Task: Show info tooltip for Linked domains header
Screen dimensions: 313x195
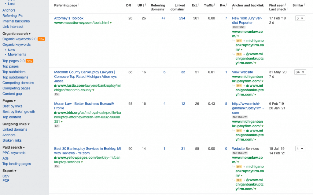Action: 185,9
